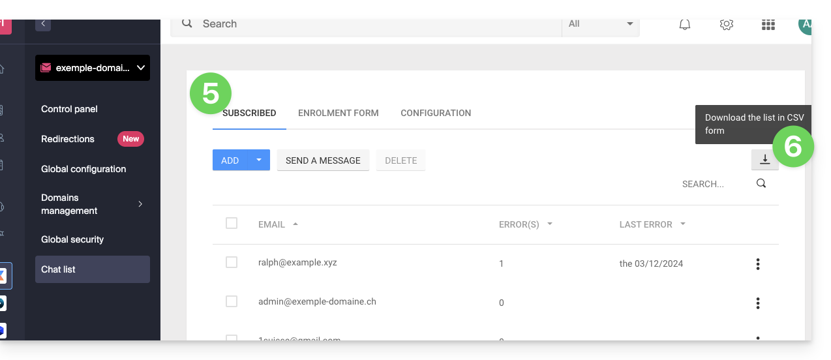
Task: Sort by the ERROR(S) column
Action: (526, 224)
